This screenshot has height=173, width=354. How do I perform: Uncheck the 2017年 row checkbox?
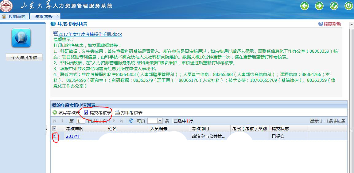tap(54, 136)
